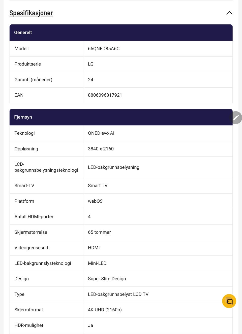Click the Smart TV value cell
The width and height of the screenshot is (242, 334).
pyautogui.click(x=98, y=185)
